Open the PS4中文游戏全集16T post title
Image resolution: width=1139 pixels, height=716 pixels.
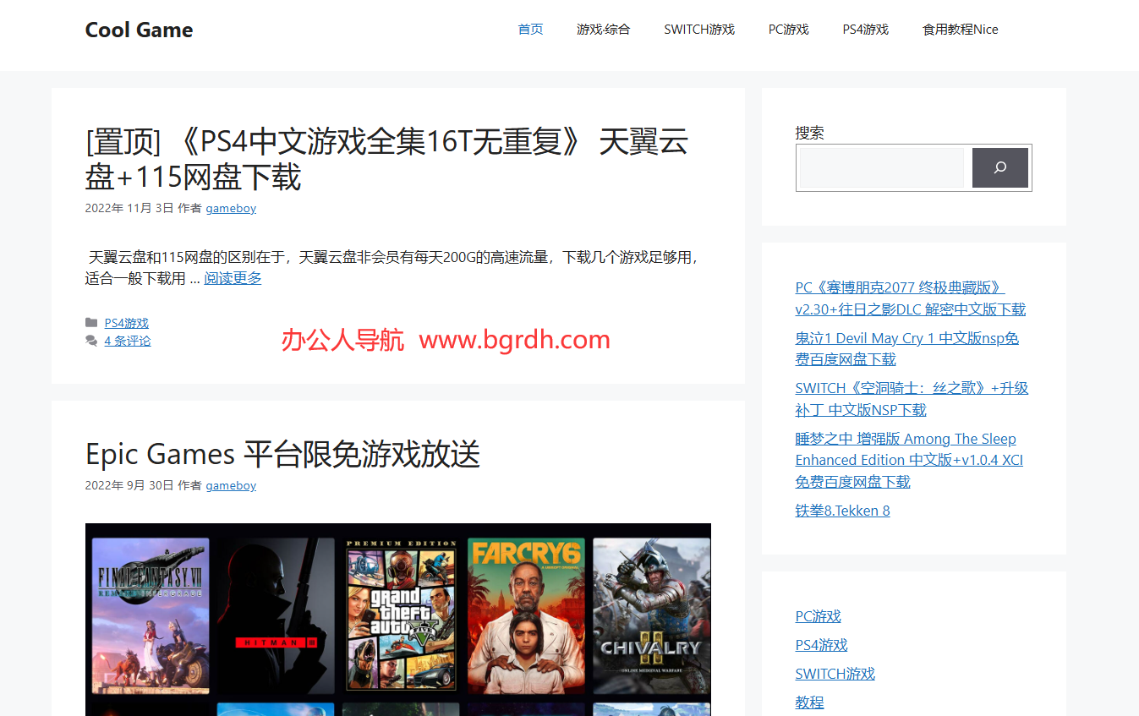(386, 159)
